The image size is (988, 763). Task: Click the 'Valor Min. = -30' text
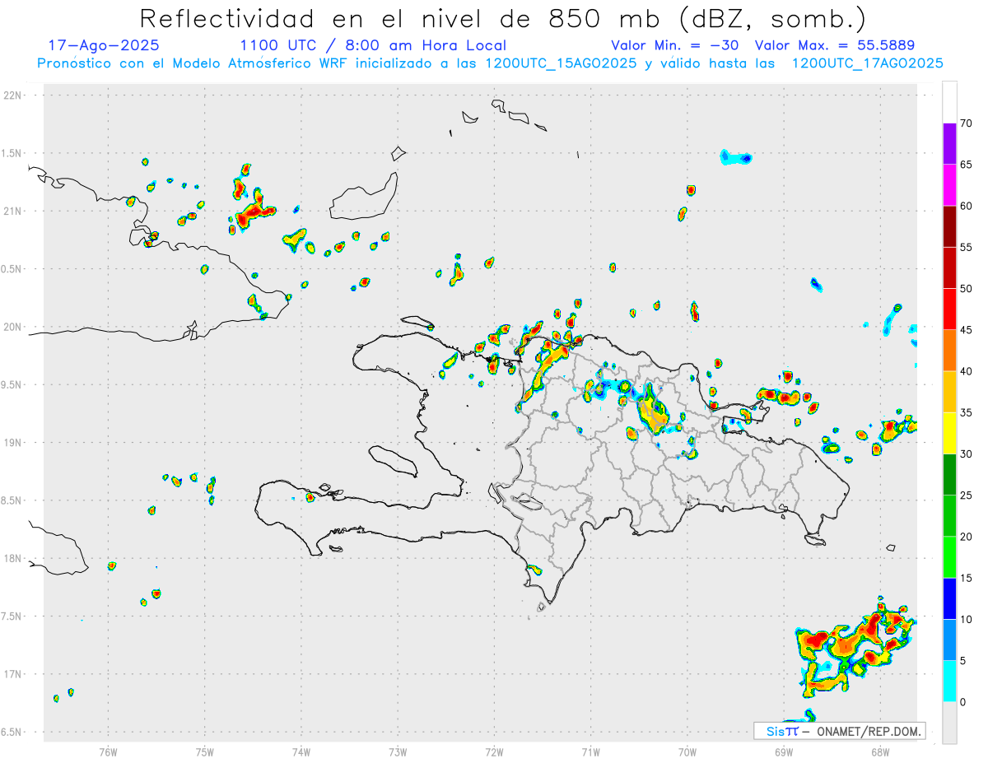(x=674, y=45)
